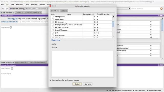Image resolution: width=164 pixels, height=92 pixels.
Task: Select the Ontology Prefixes tab
Action: tap(22, 62)
